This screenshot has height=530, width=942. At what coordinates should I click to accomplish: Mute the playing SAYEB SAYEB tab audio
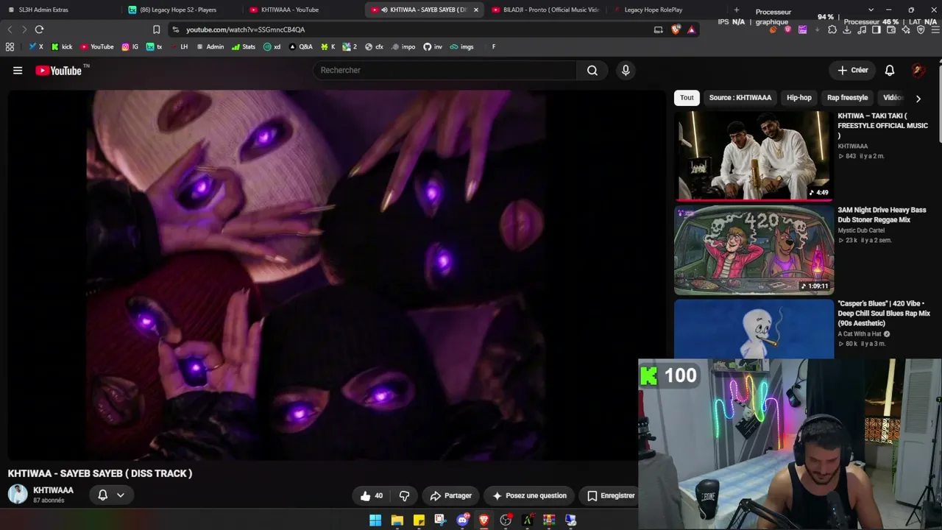point(384,10)
